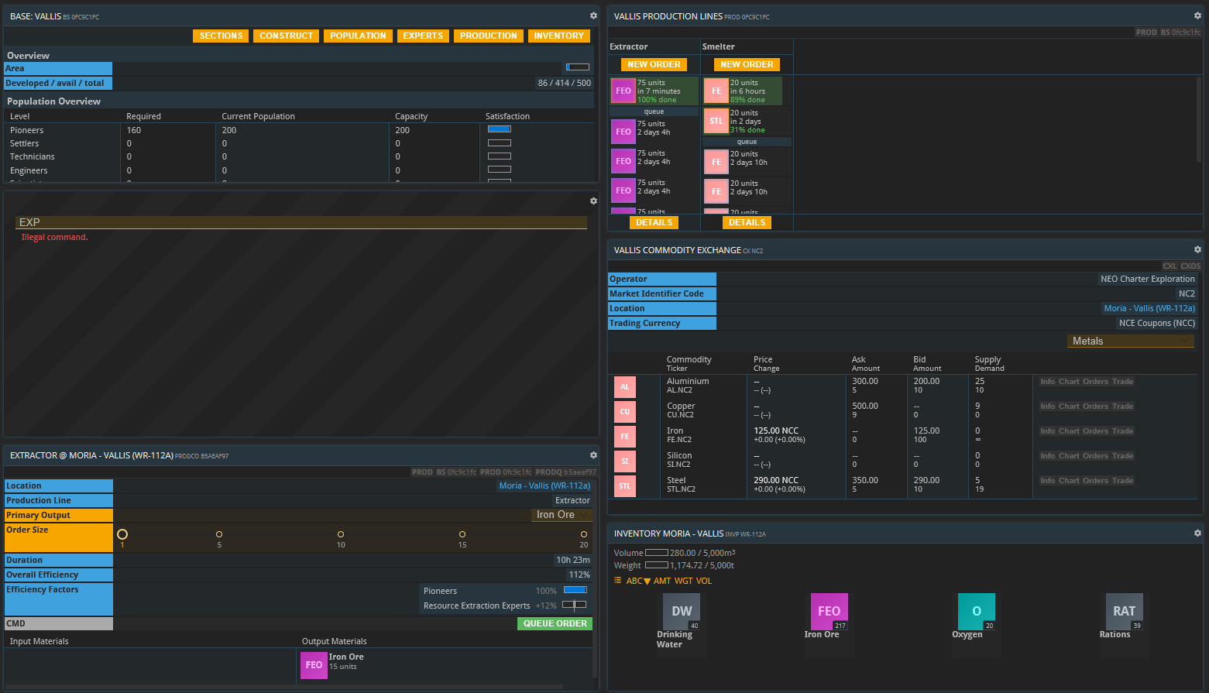The image size is (1209, 693).
Task: Open the Population tab in base panel
Action: (358, 36)
